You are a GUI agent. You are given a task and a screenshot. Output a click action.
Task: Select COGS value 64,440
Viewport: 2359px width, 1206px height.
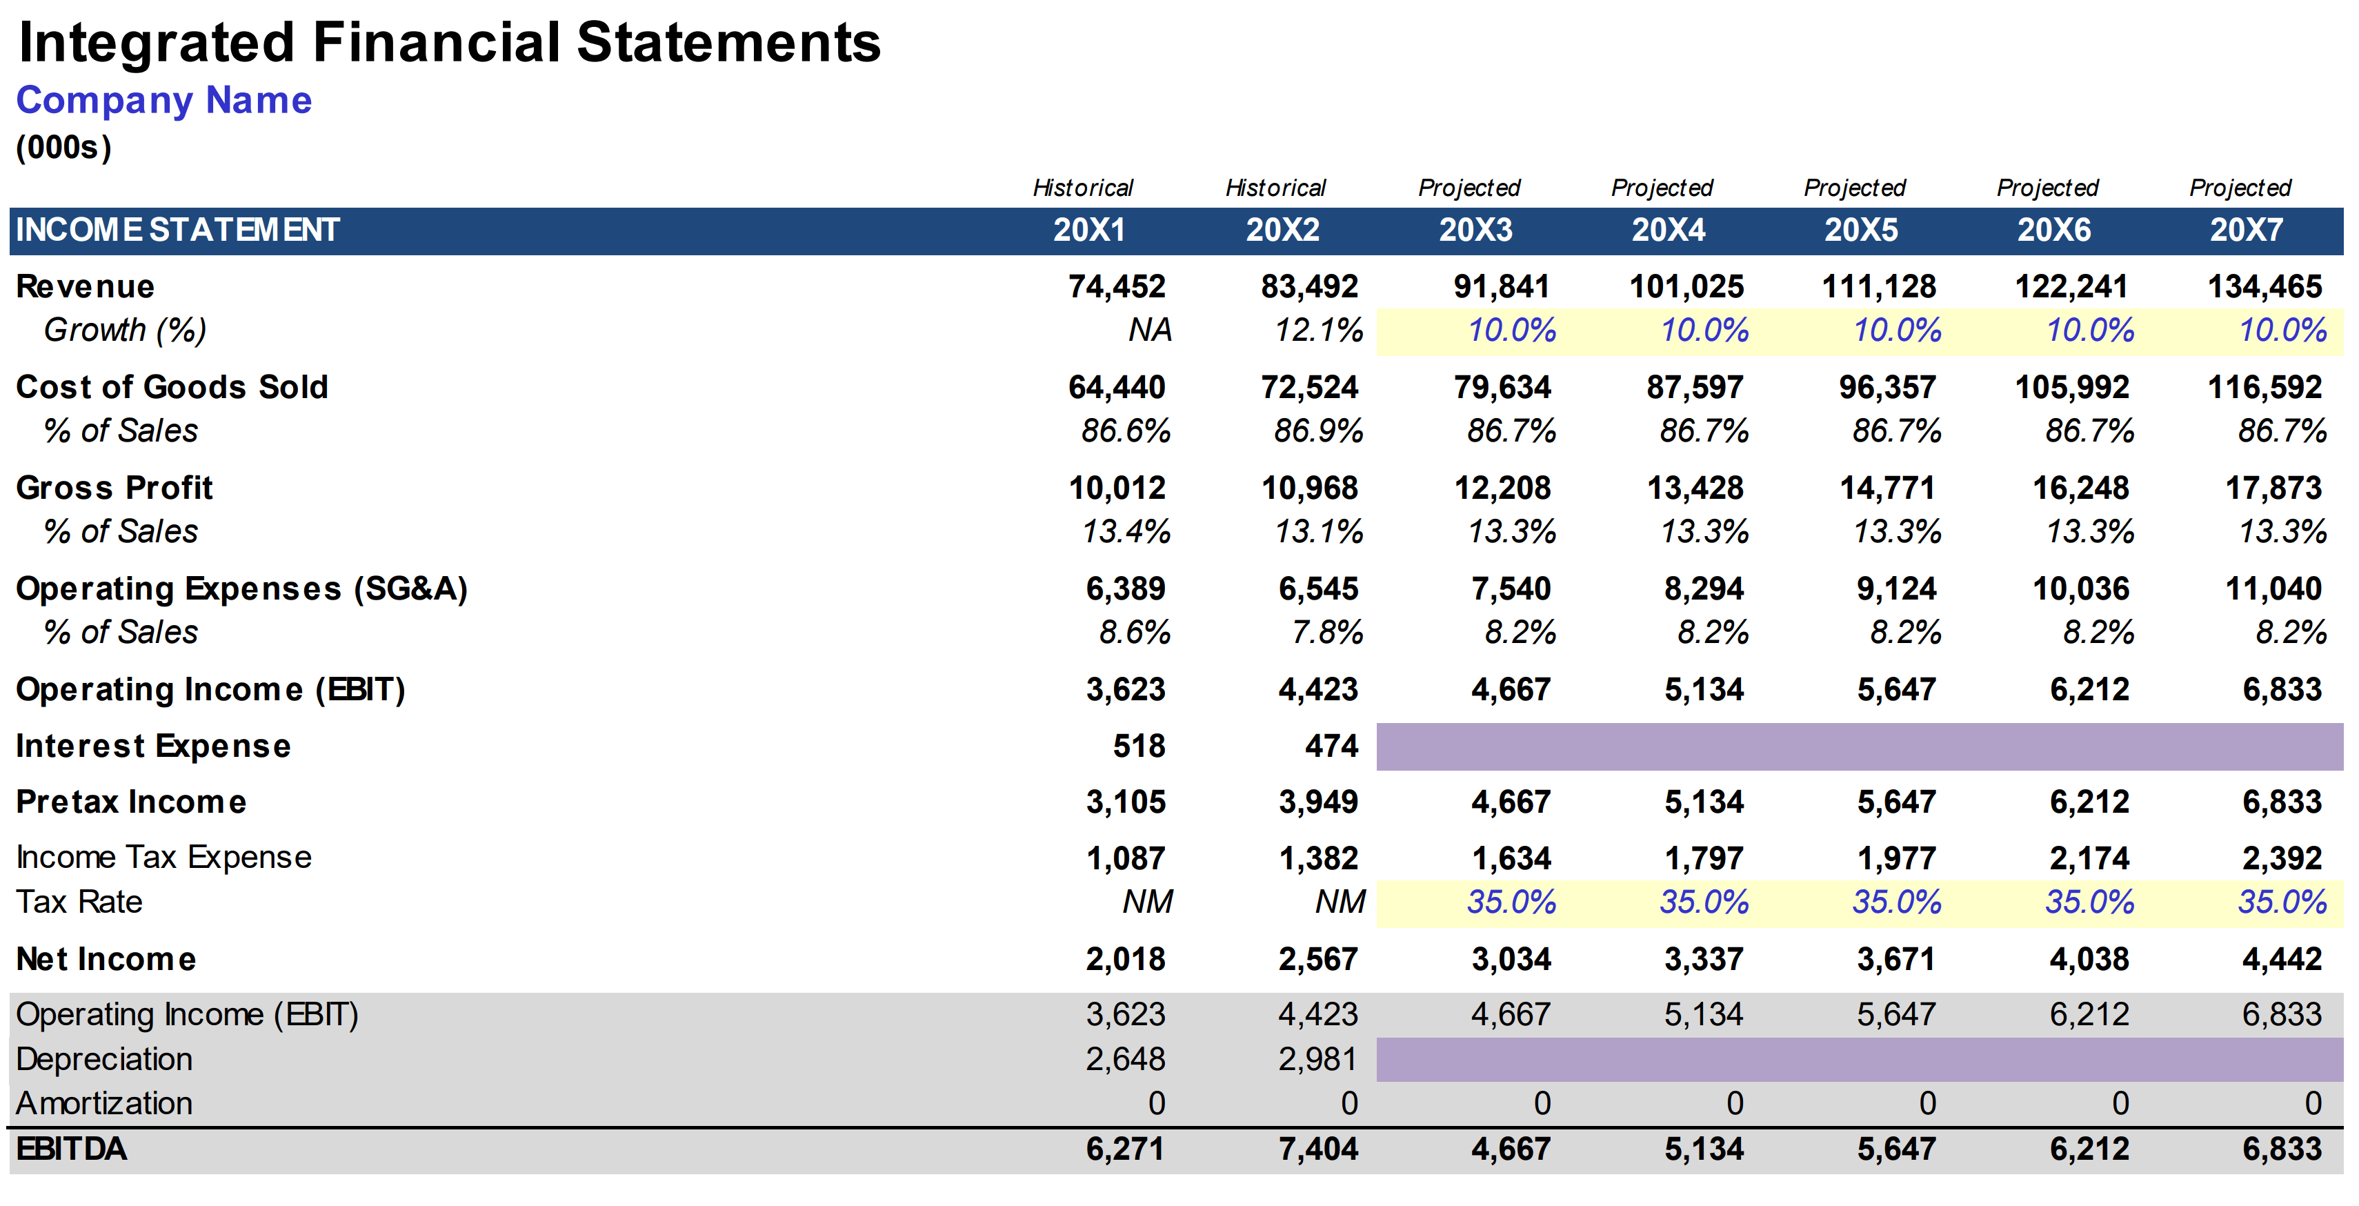click(1116, 387)
